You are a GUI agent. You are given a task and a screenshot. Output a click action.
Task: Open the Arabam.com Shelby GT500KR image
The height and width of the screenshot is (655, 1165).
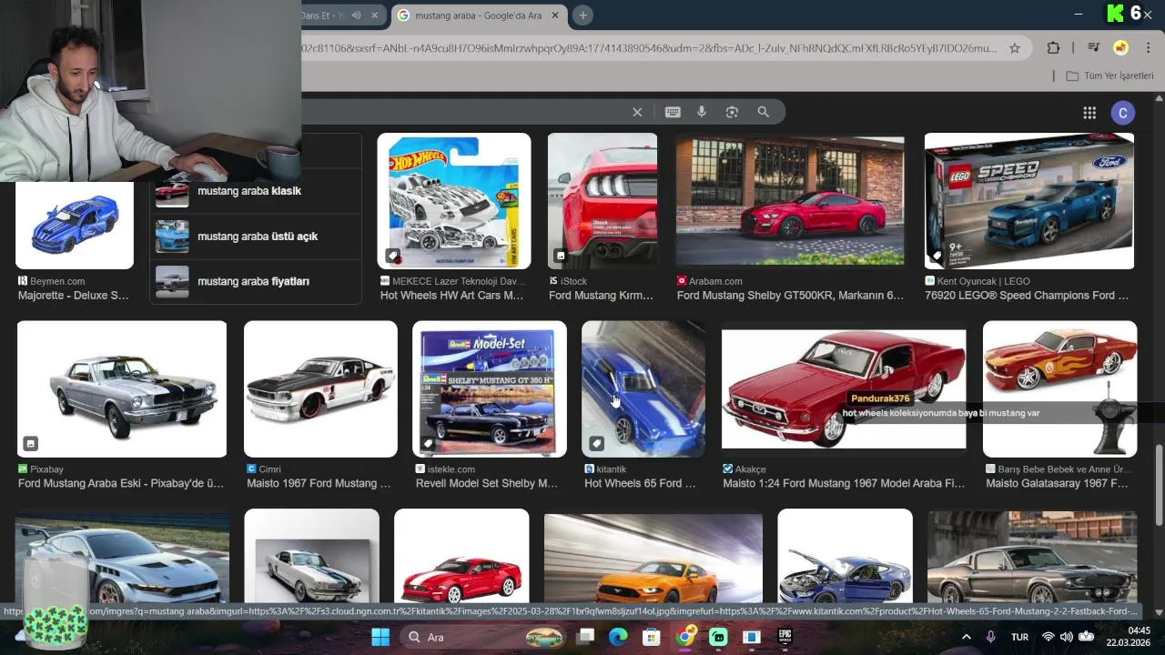click(x=790, y=201)
